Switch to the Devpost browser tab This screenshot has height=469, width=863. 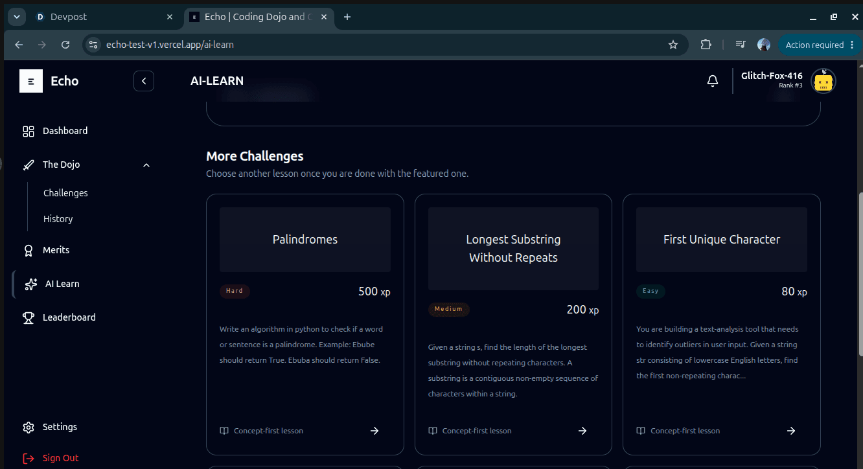[105, 17]
